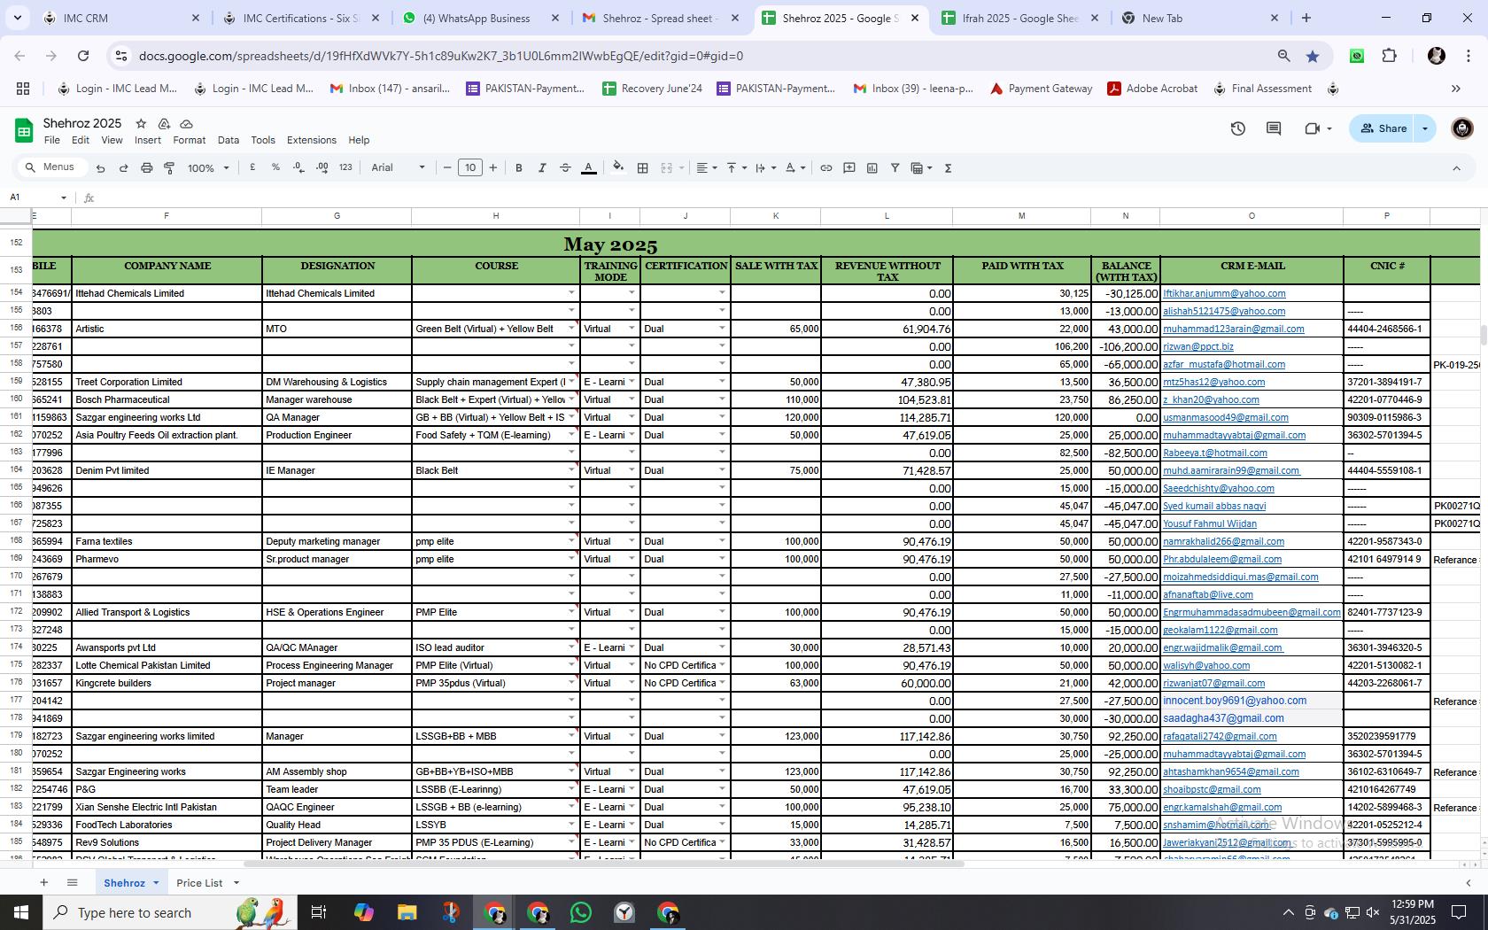Image resolution: width=1488 pixels, height=930 pixels.
Task: Switch to the Price List sheet tab
Action: (x=199, y=883)
